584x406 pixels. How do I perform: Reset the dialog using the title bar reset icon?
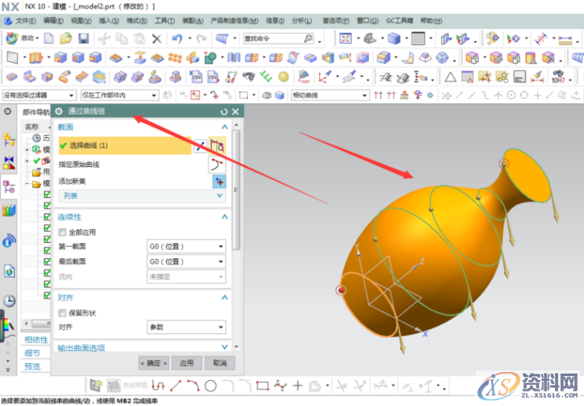(224, 111)
